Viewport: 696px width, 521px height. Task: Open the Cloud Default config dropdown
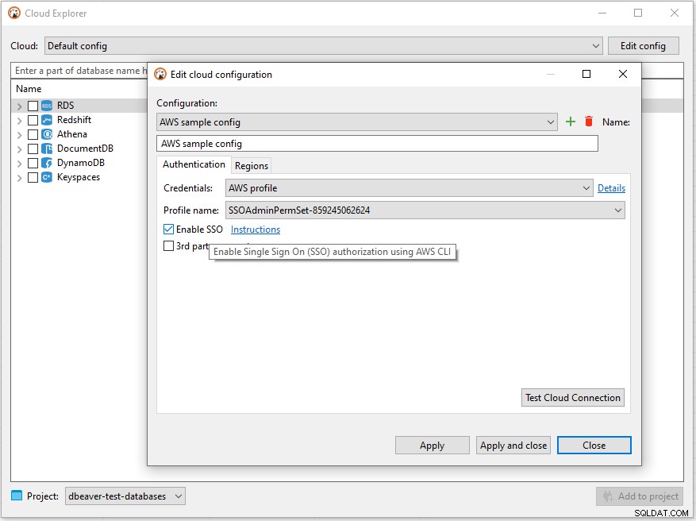pyautogui.click(x=323, y=46)
